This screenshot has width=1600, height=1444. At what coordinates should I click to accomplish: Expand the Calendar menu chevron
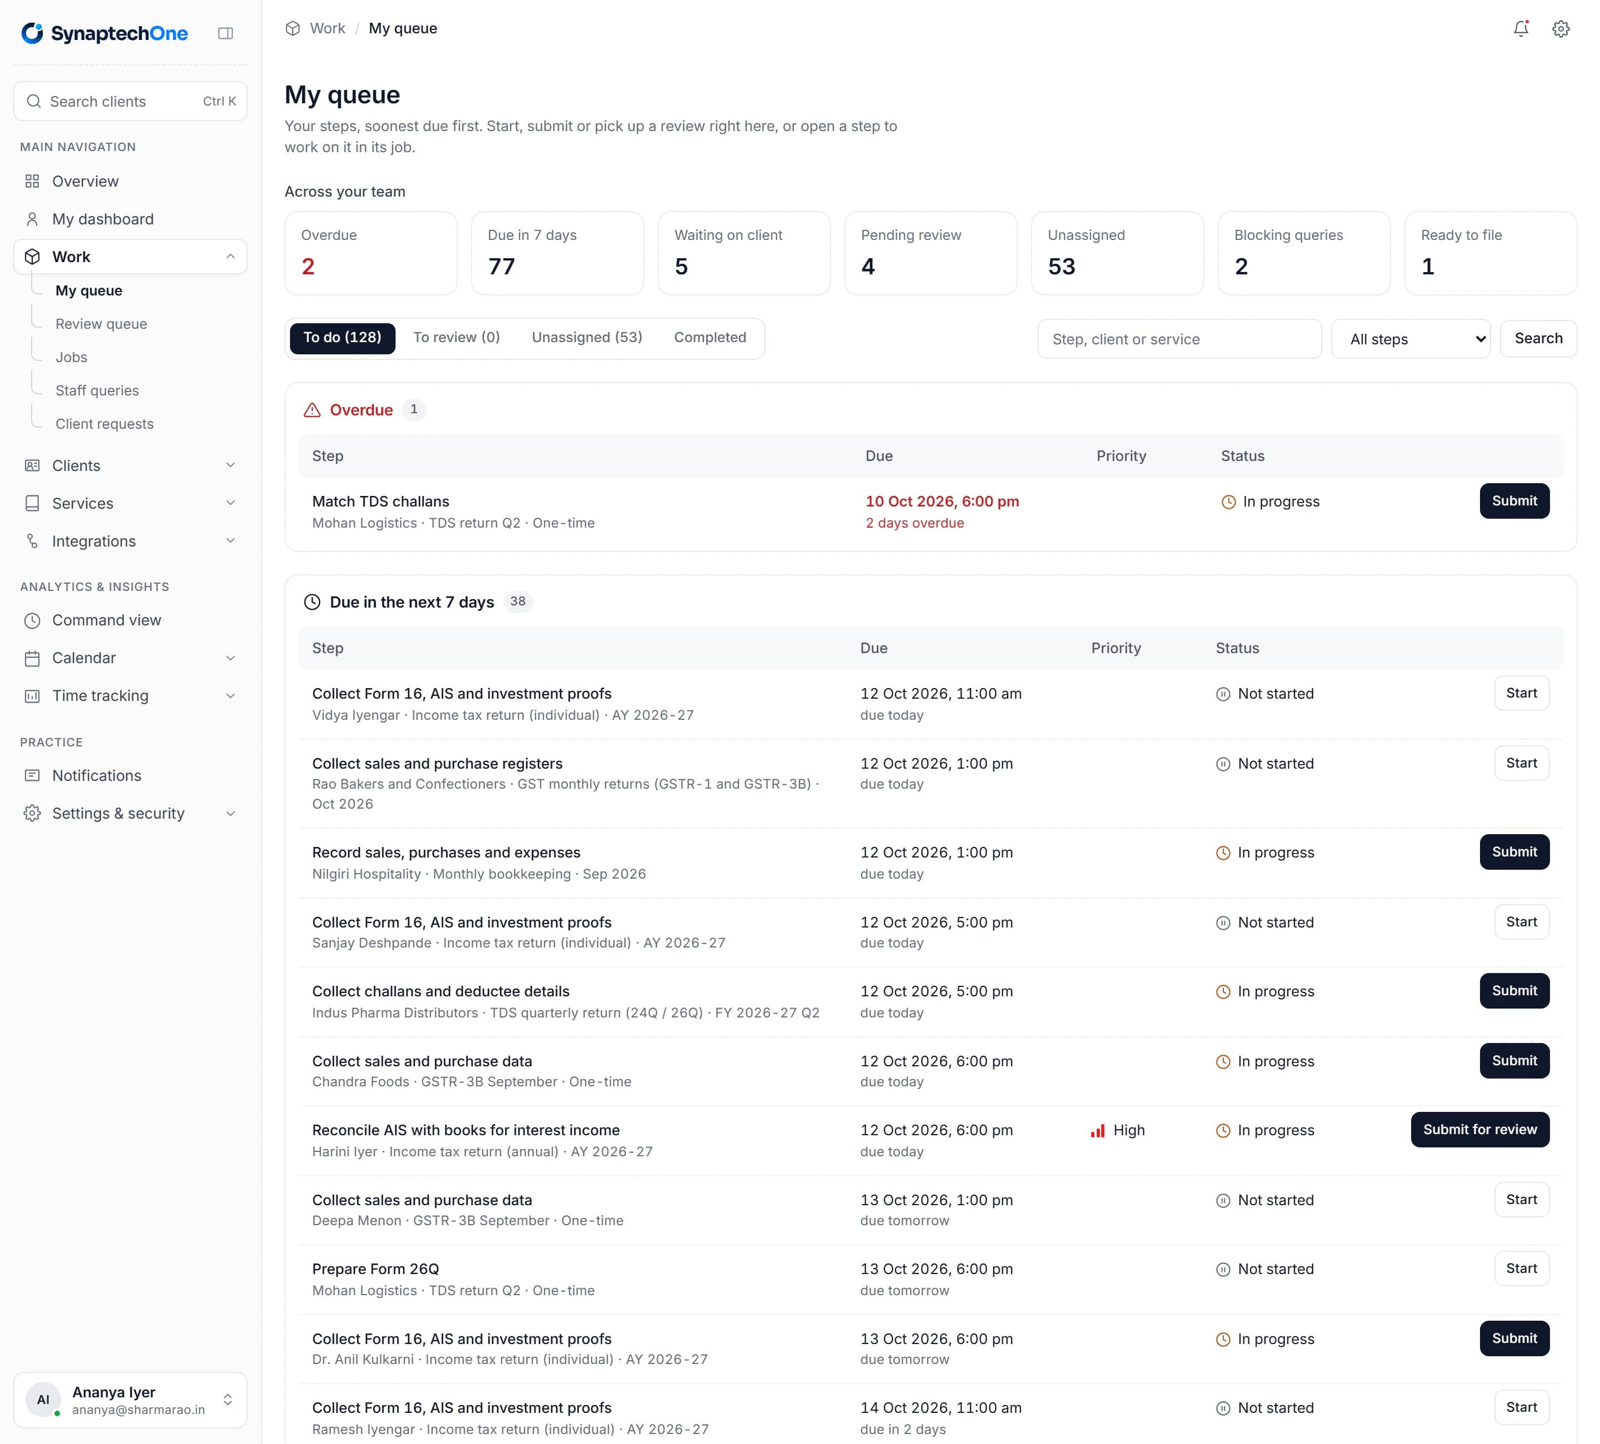230,659
